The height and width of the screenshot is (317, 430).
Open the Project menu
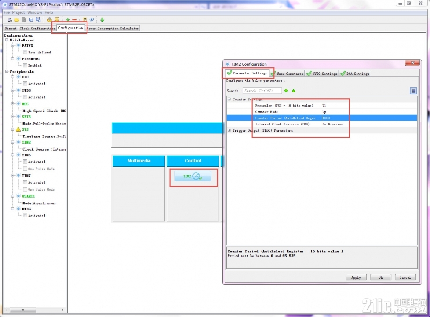(x=18, y=12)
